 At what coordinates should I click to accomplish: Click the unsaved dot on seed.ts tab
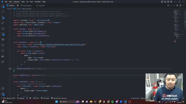tap(18, 5)
